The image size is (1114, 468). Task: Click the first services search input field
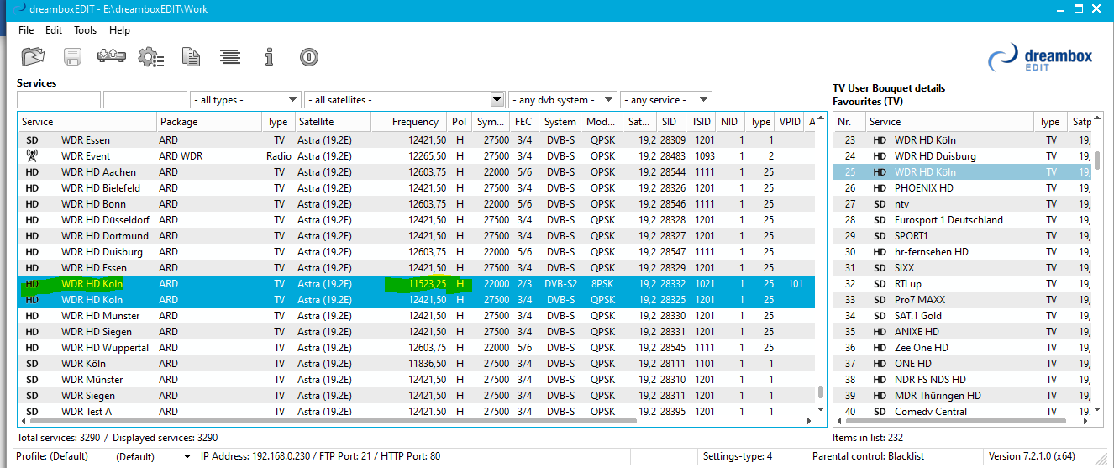(59, 100)
